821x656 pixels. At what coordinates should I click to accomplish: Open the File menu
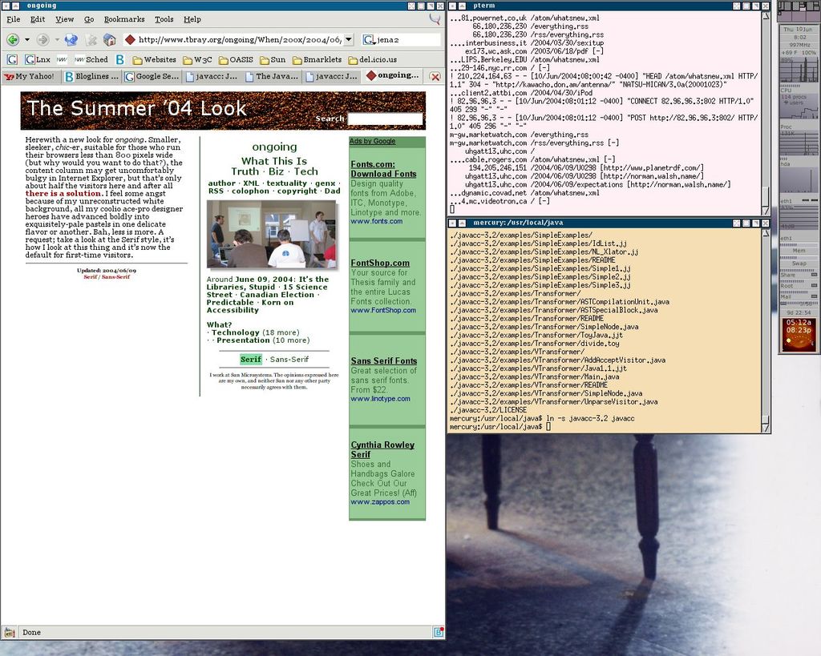pos(13,19)
